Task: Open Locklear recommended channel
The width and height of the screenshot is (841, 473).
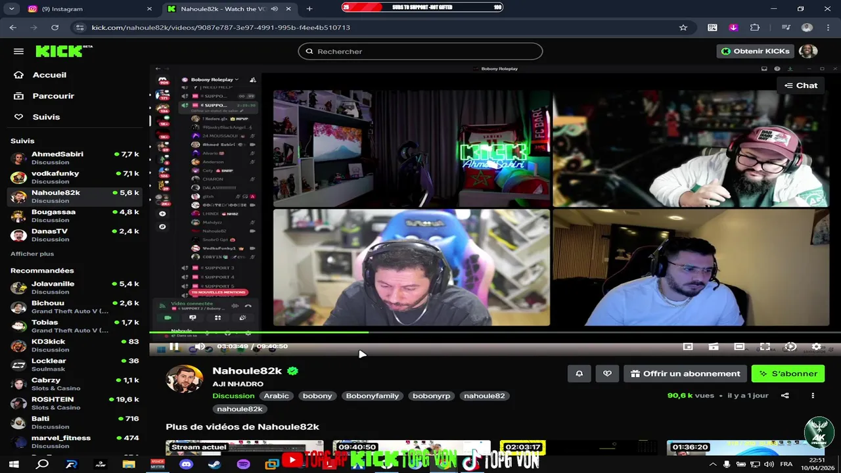Action: (75, 365)
